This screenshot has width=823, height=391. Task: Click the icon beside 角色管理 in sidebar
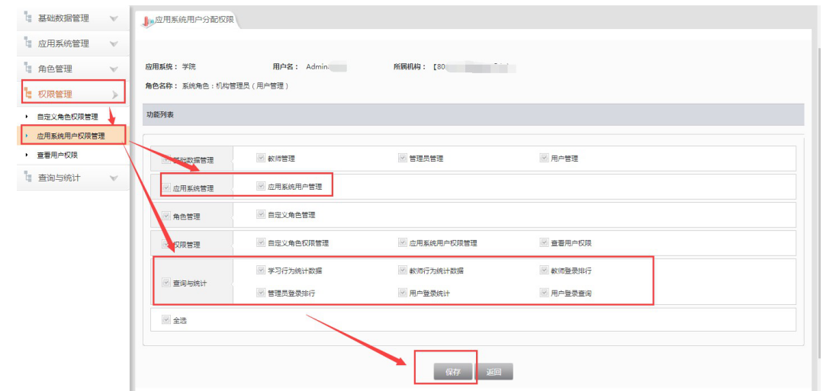click(x=27, y=69)
